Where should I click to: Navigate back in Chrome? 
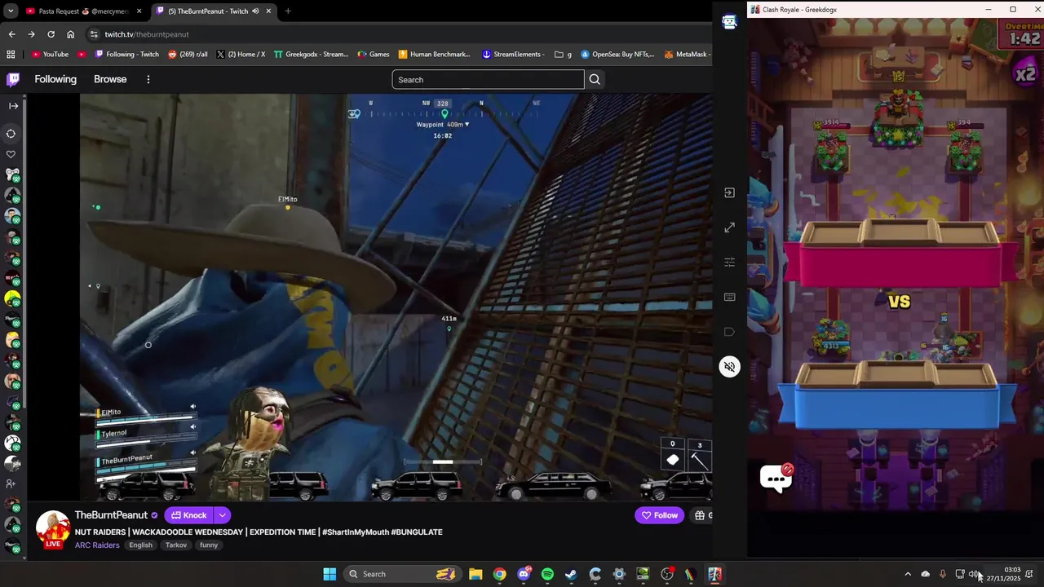[x=11, y=34]
